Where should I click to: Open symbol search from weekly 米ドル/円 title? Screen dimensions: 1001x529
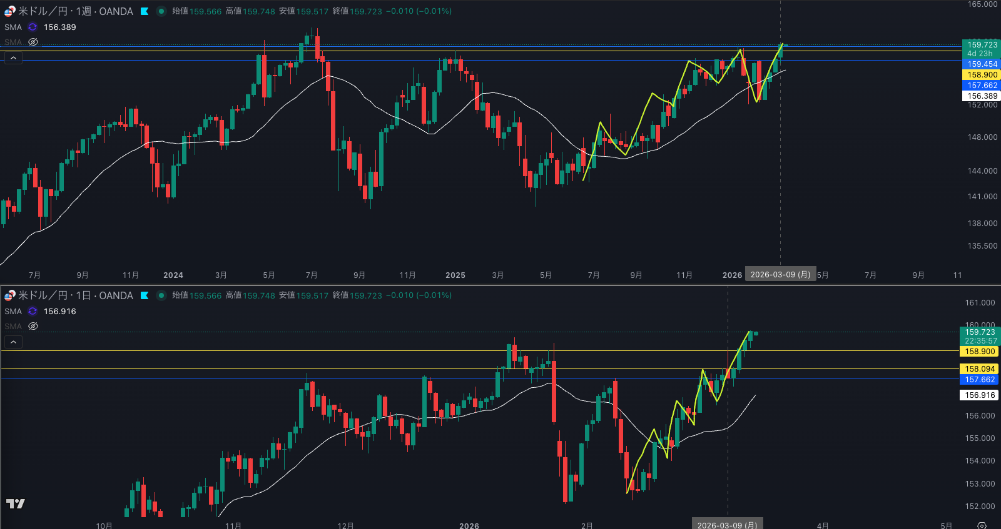coord(75,11)
